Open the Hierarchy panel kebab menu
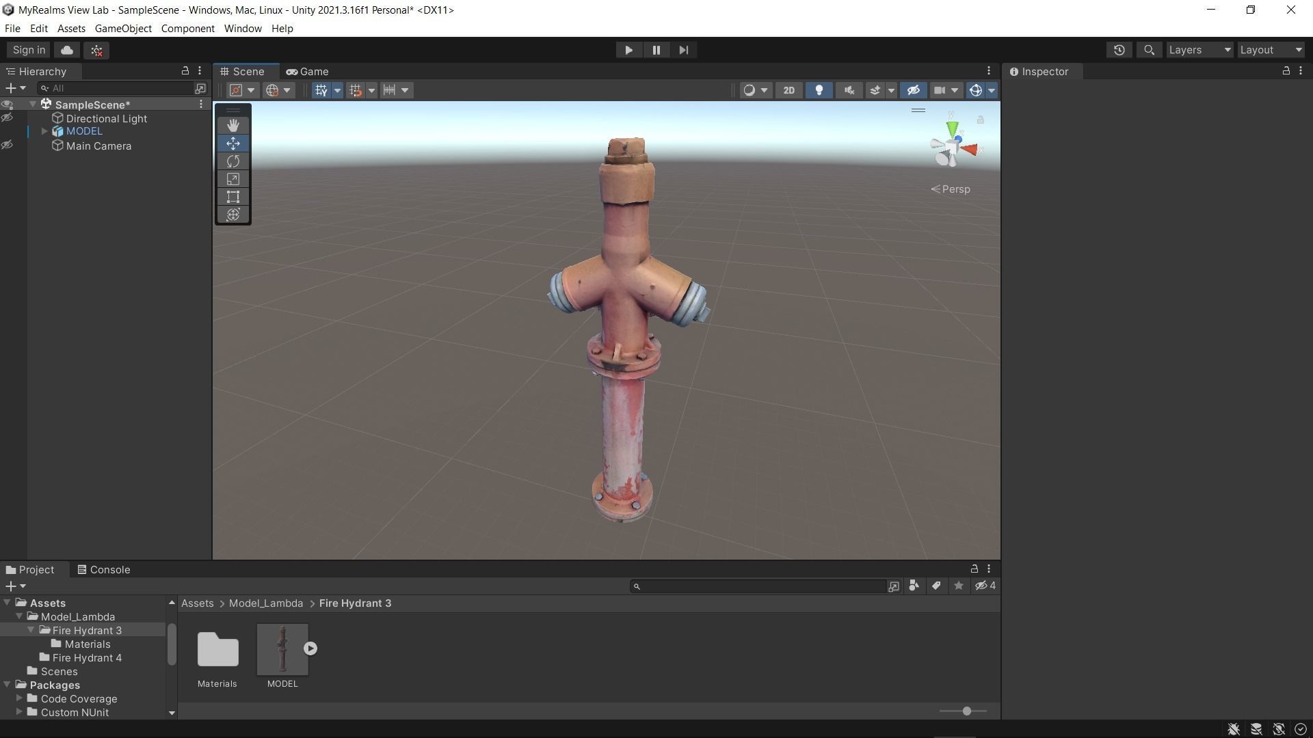Viewport: 1313px width, 738px height. pos(200,71)
